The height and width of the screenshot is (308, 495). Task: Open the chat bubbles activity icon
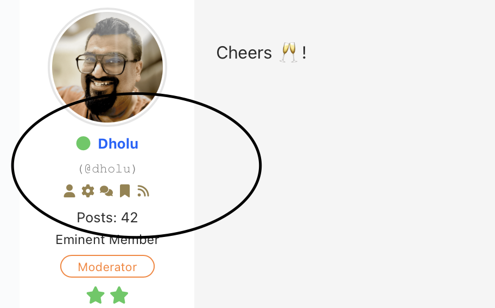coord(106,191)
